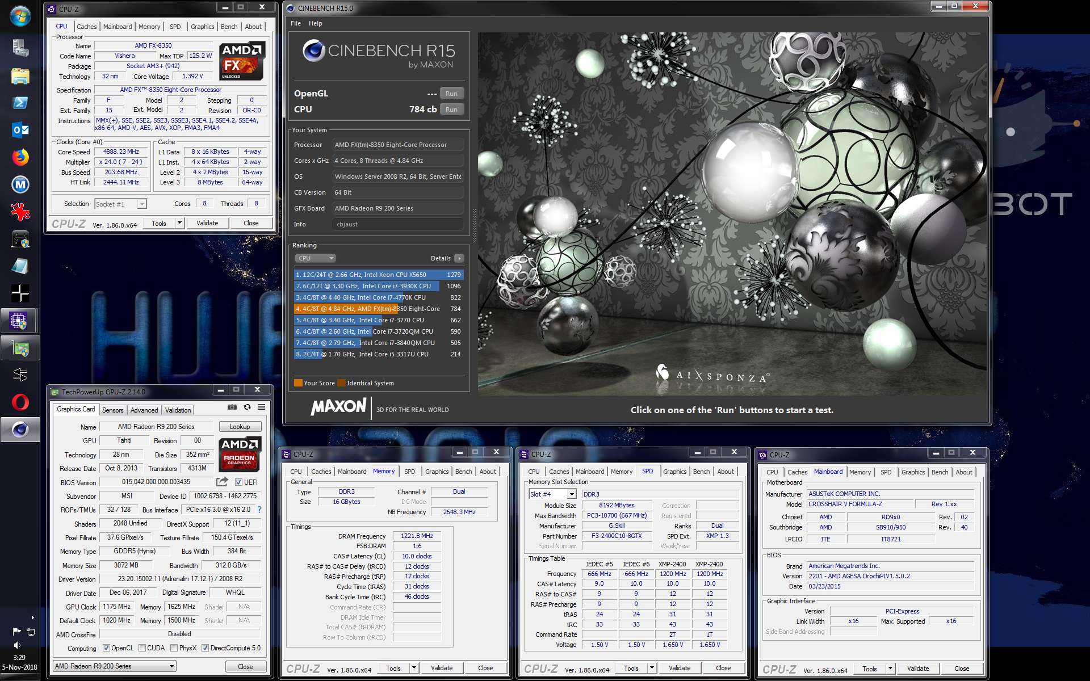The width and height of the screenshot is (1090, 681).
Task: Click the Lookup button in GPU-Z
Action: pos(240,427)
